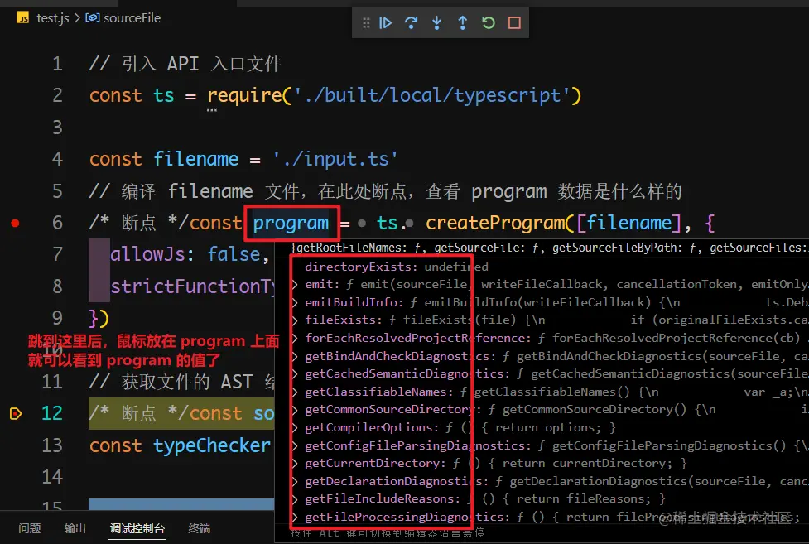Viewport: 809px width, 544px height.
Task: Open the 问题 panel tab
Action: coord(30,528)
